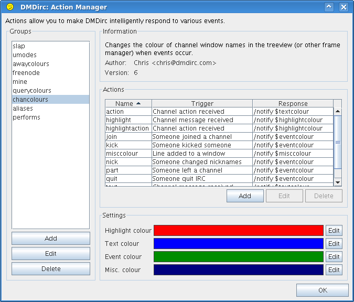Select the 'nick' action row
This screenshot has height=302, width=354.
[x=219, y=162]
